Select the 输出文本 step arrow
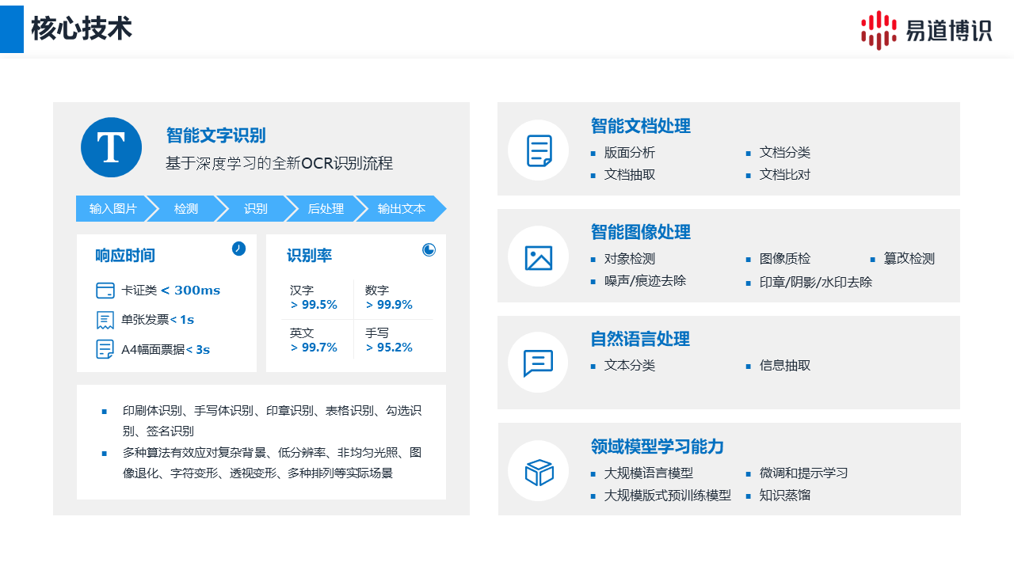Image resolution: width=1014 pixels, height=570 pixels. [x=401, y=209]
